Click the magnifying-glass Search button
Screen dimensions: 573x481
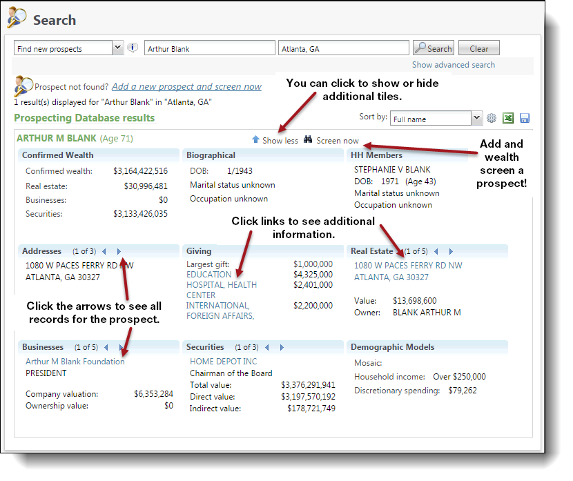[x=433, y=48]
